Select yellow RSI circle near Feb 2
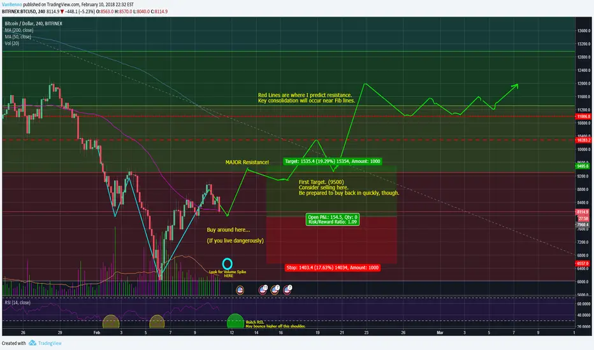 point(111,322)
